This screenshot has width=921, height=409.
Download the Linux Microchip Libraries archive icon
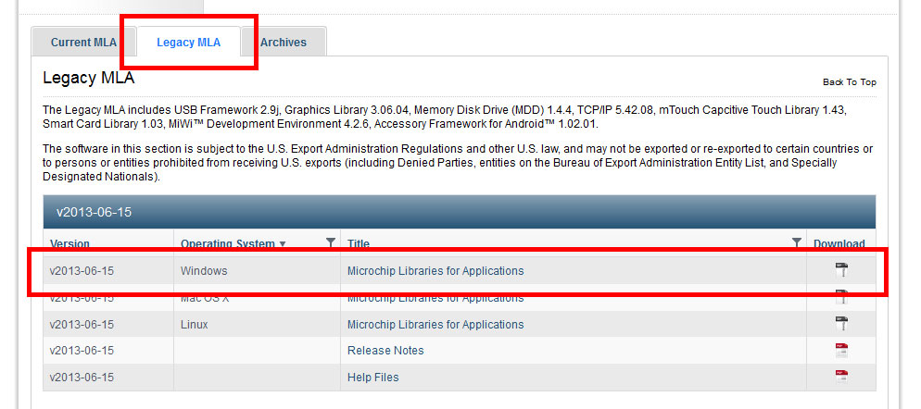(841, 324)
